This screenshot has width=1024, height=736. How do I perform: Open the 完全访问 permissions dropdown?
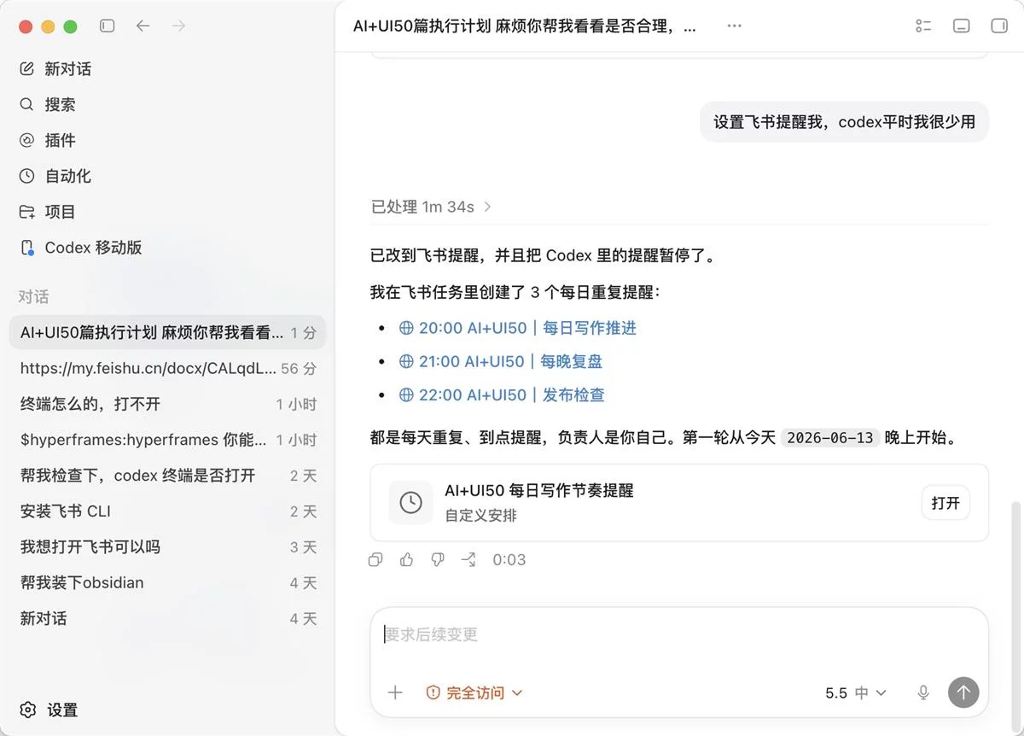pos(474,692)
